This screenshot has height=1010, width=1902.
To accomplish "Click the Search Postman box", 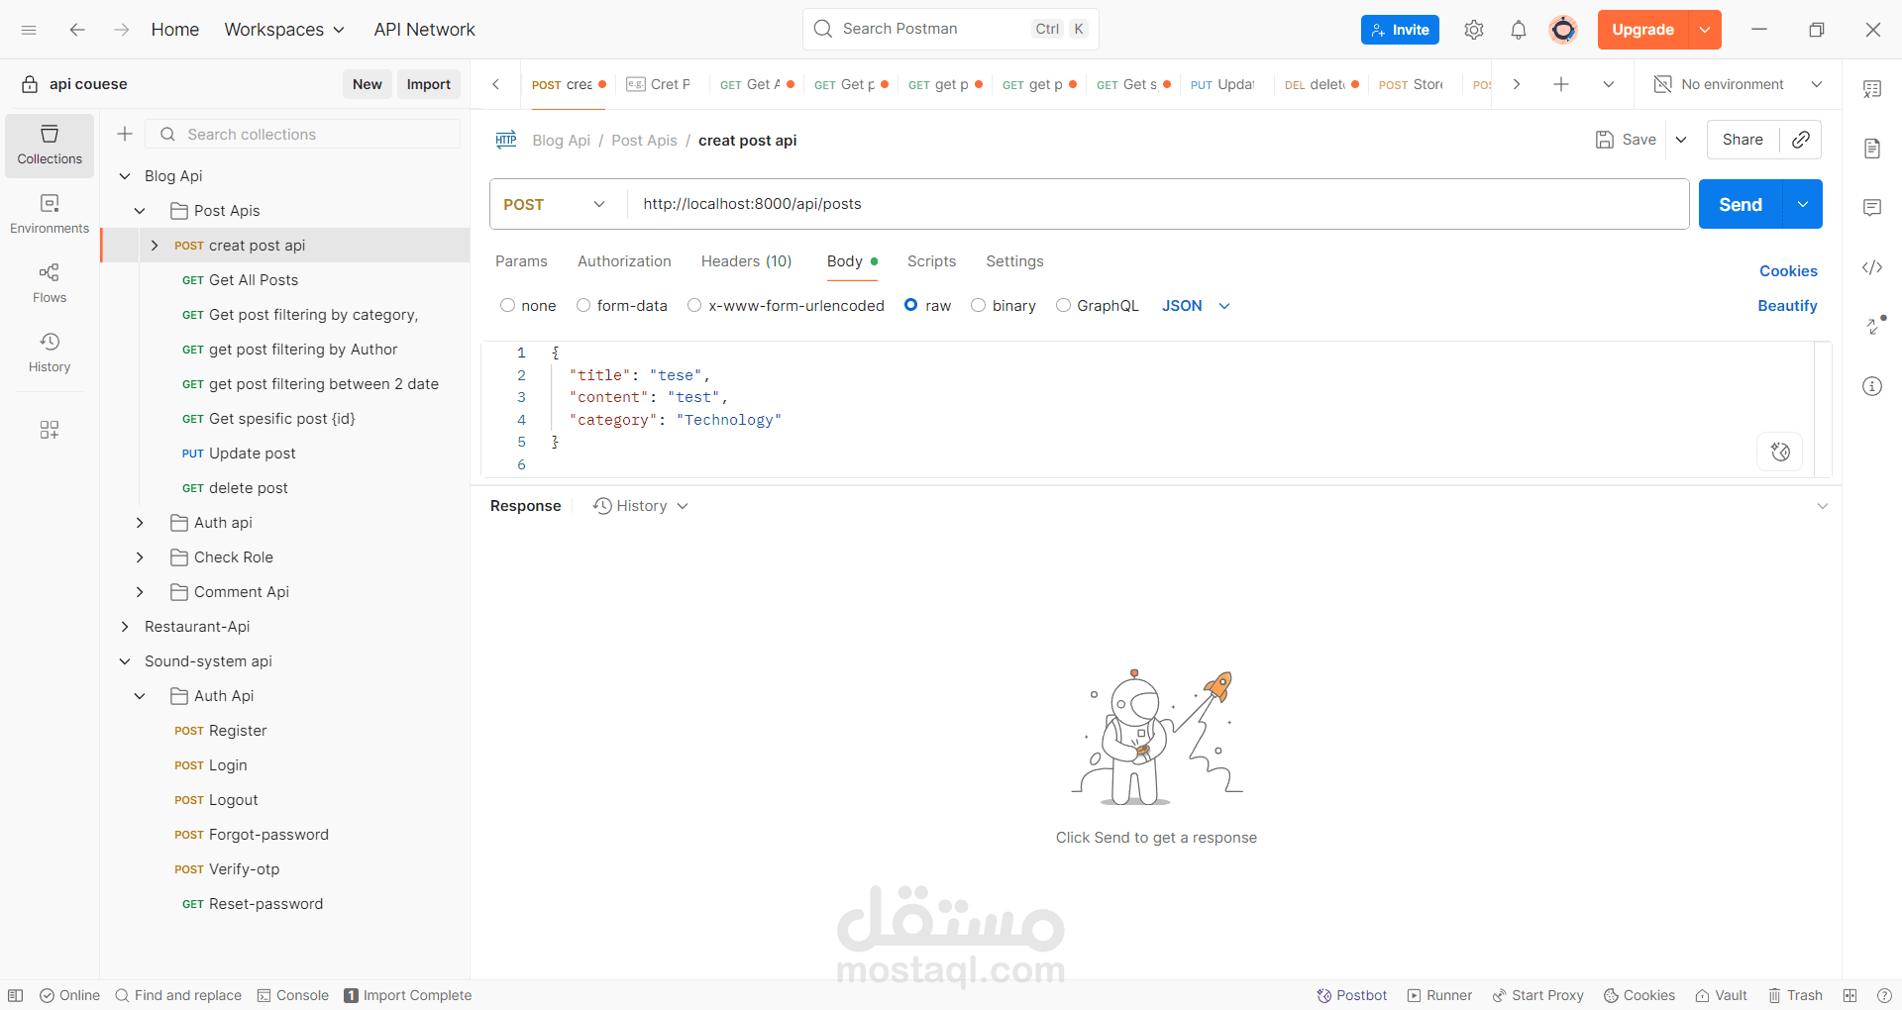I will pos(950,29).
